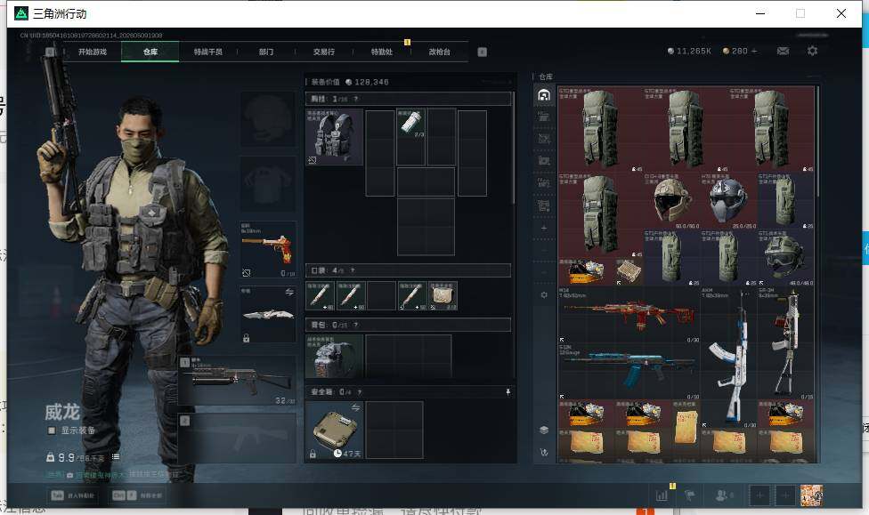The height and width of the screenshot is (515, 869).
Task: Select the 仓库 tab
Action: (x=150, y=52)
